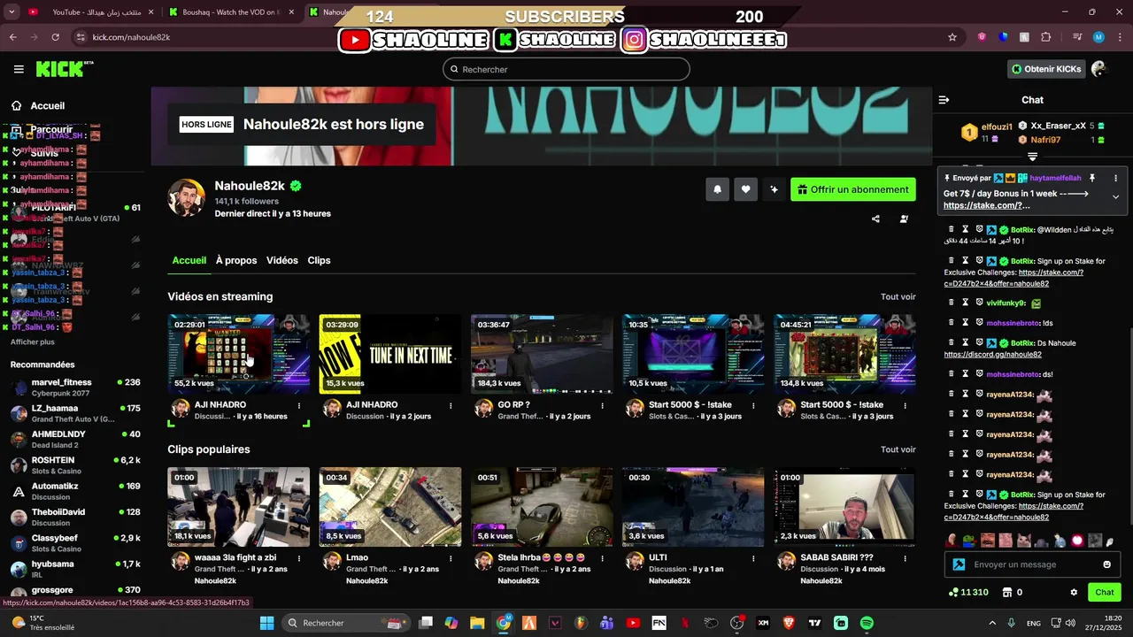1133x637 pixels.
Task: Open options for SABAB SABIRI ??? clip
Action: [x=905, y=559]
